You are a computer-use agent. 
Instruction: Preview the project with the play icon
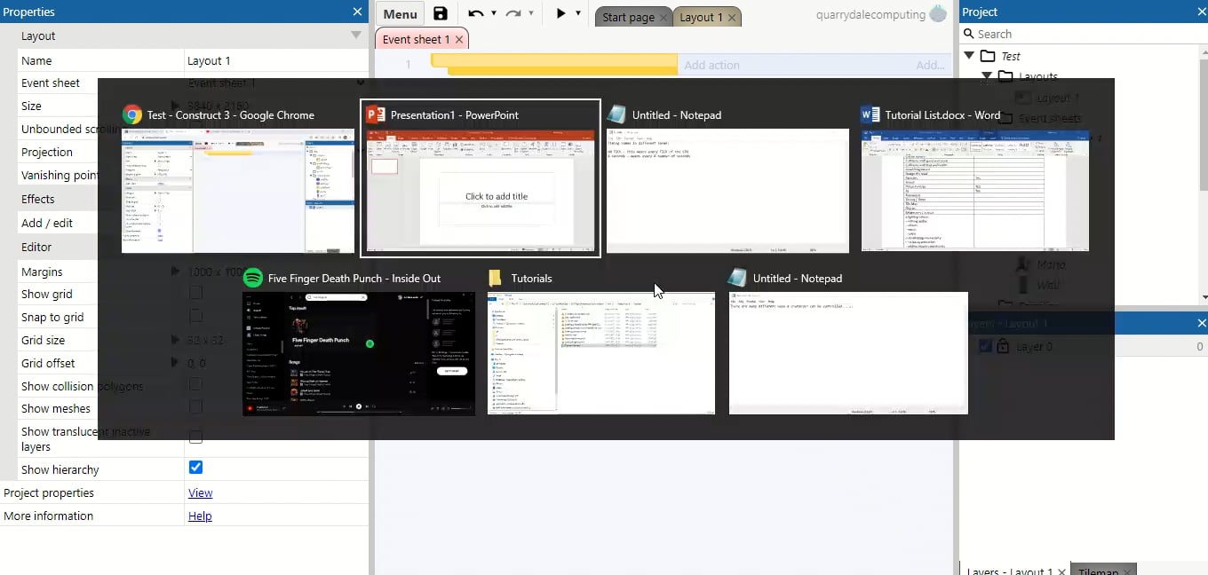560,13
